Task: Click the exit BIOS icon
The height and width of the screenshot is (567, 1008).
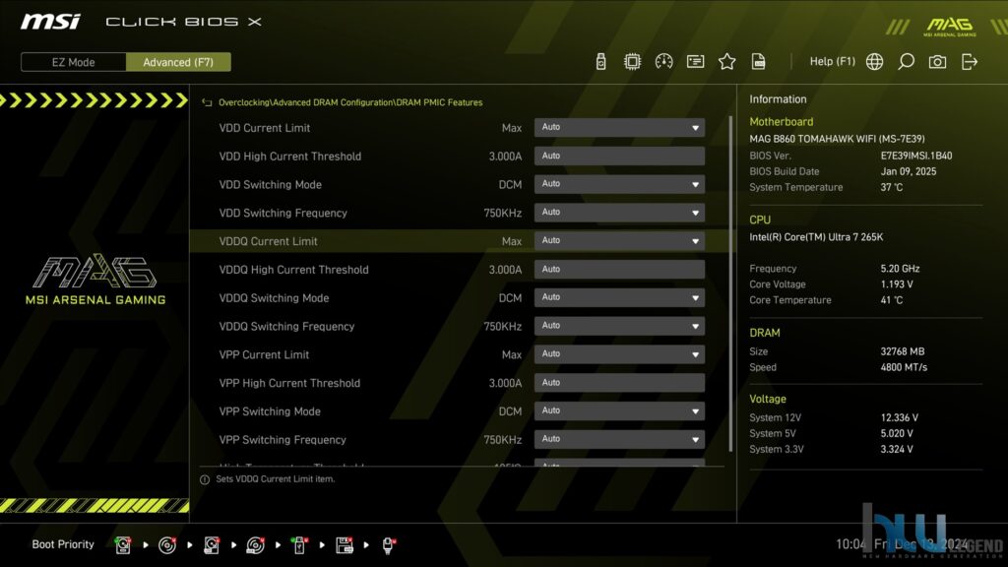Action: [x=969, y=62]
